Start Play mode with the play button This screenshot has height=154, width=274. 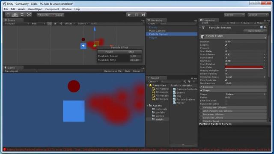(x=129, y=15)
